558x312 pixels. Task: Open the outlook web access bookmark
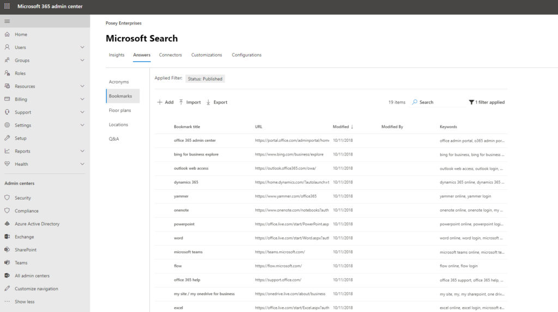(x=191, y=168)
